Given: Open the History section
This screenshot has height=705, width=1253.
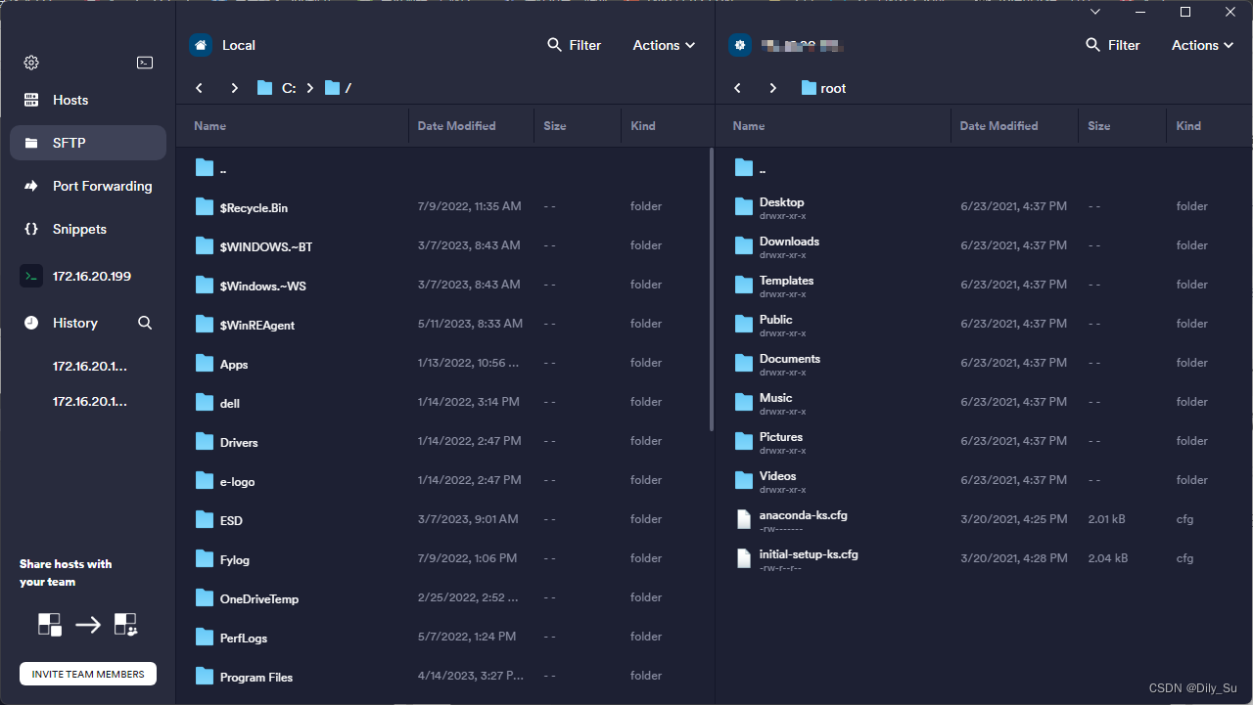Looking at the screenshot, I should click(x=74, y=323).
